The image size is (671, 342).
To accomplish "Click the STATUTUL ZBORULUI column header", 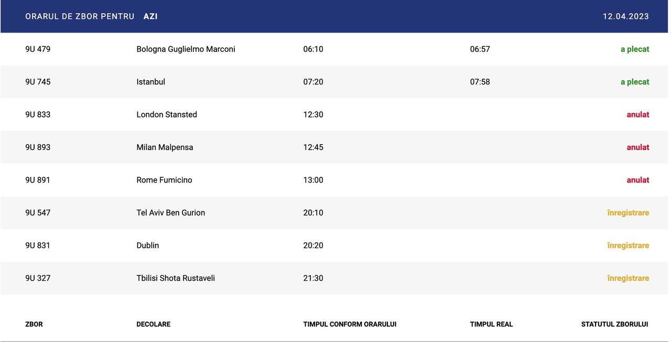I will click(614, 324).
